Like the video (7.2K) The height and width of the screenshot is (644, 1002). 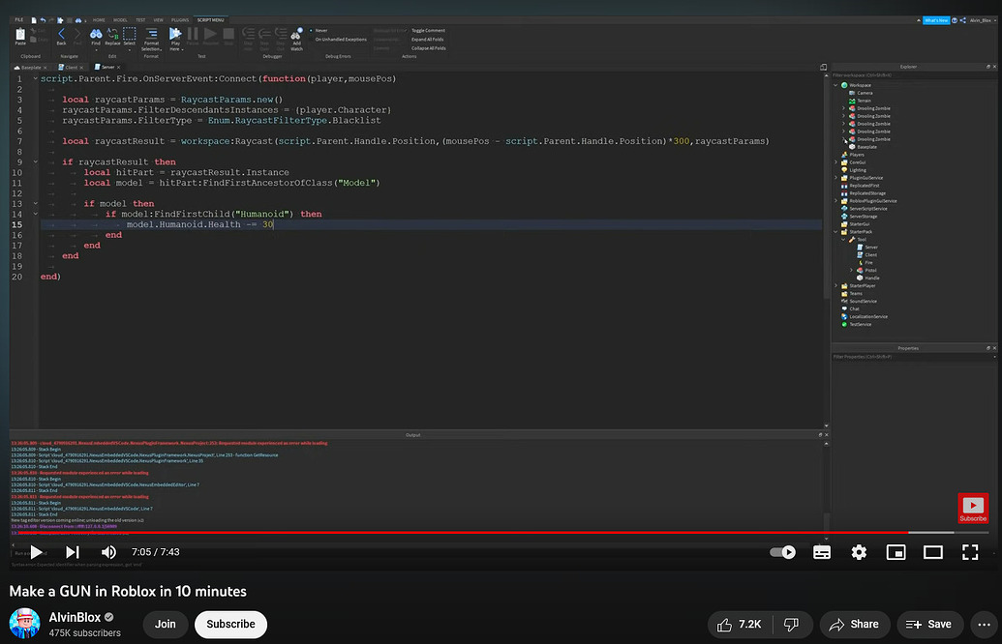coord(740,625)
